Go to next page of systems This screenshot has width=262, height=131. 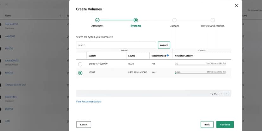(227, 94)
